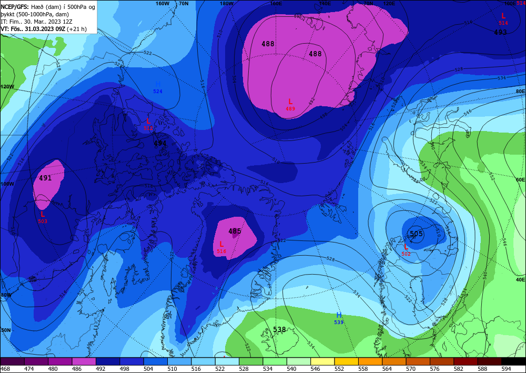Screen dimensions: 526x373
Task: Click the legend tick label 594
Action: tap(506, 369)
